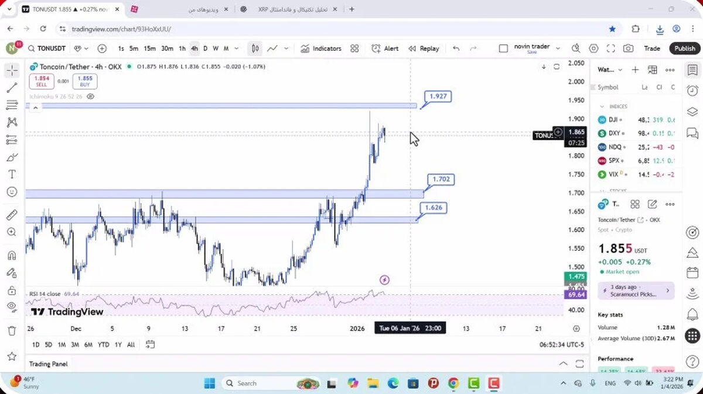This screenshot has width=703, height=394.
Task: Select the Text annotation tool
Action: 12,174
